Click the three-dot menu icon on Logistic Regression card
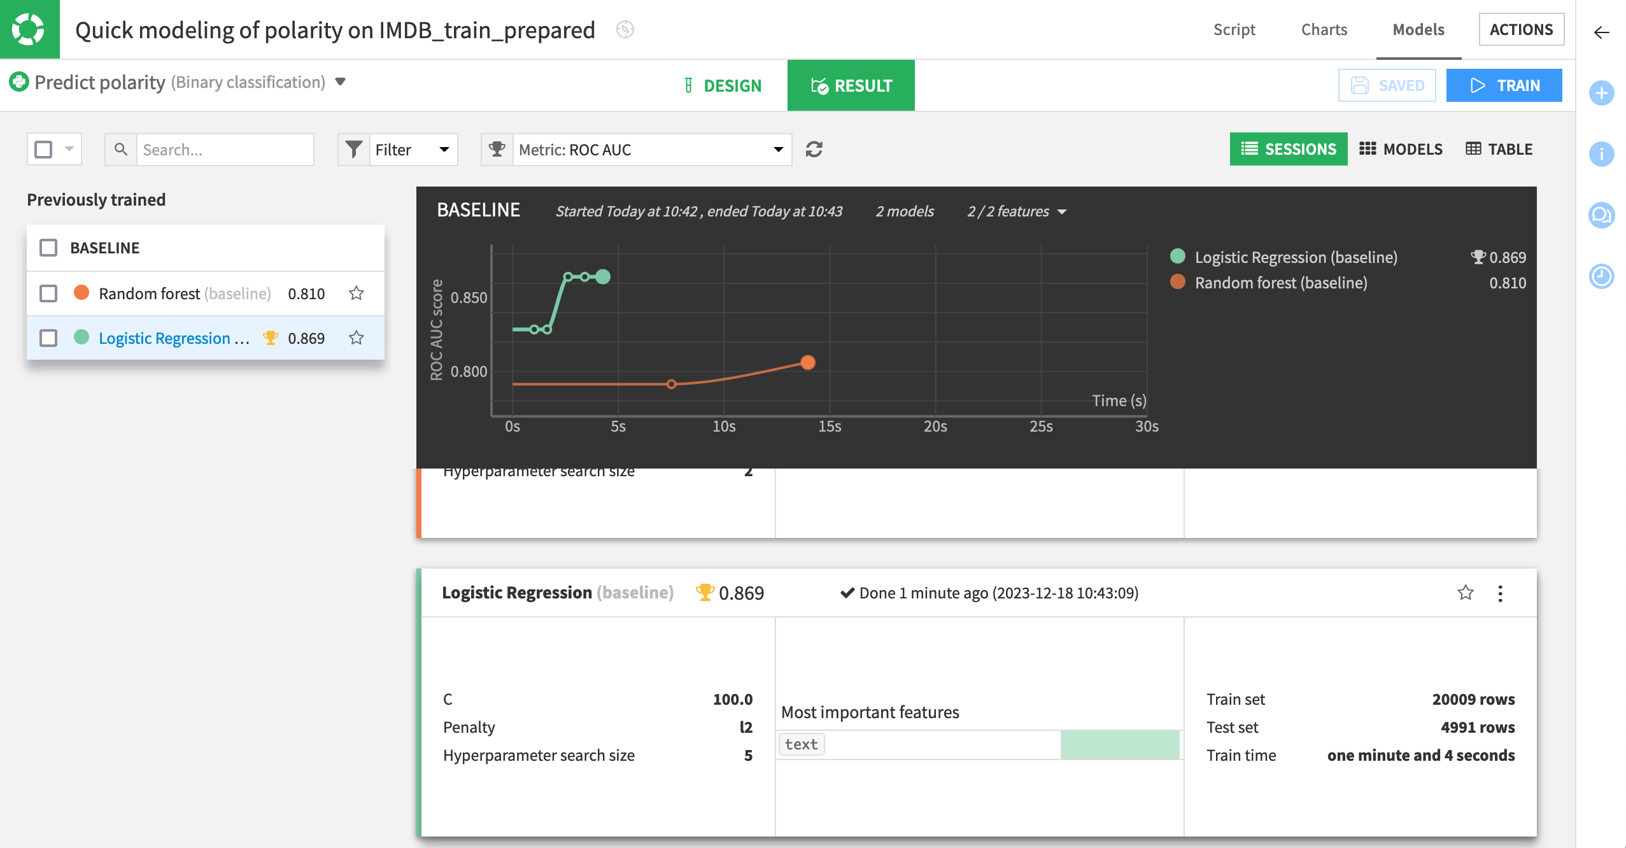1626x848 pixels. (x=1500, y=593)
